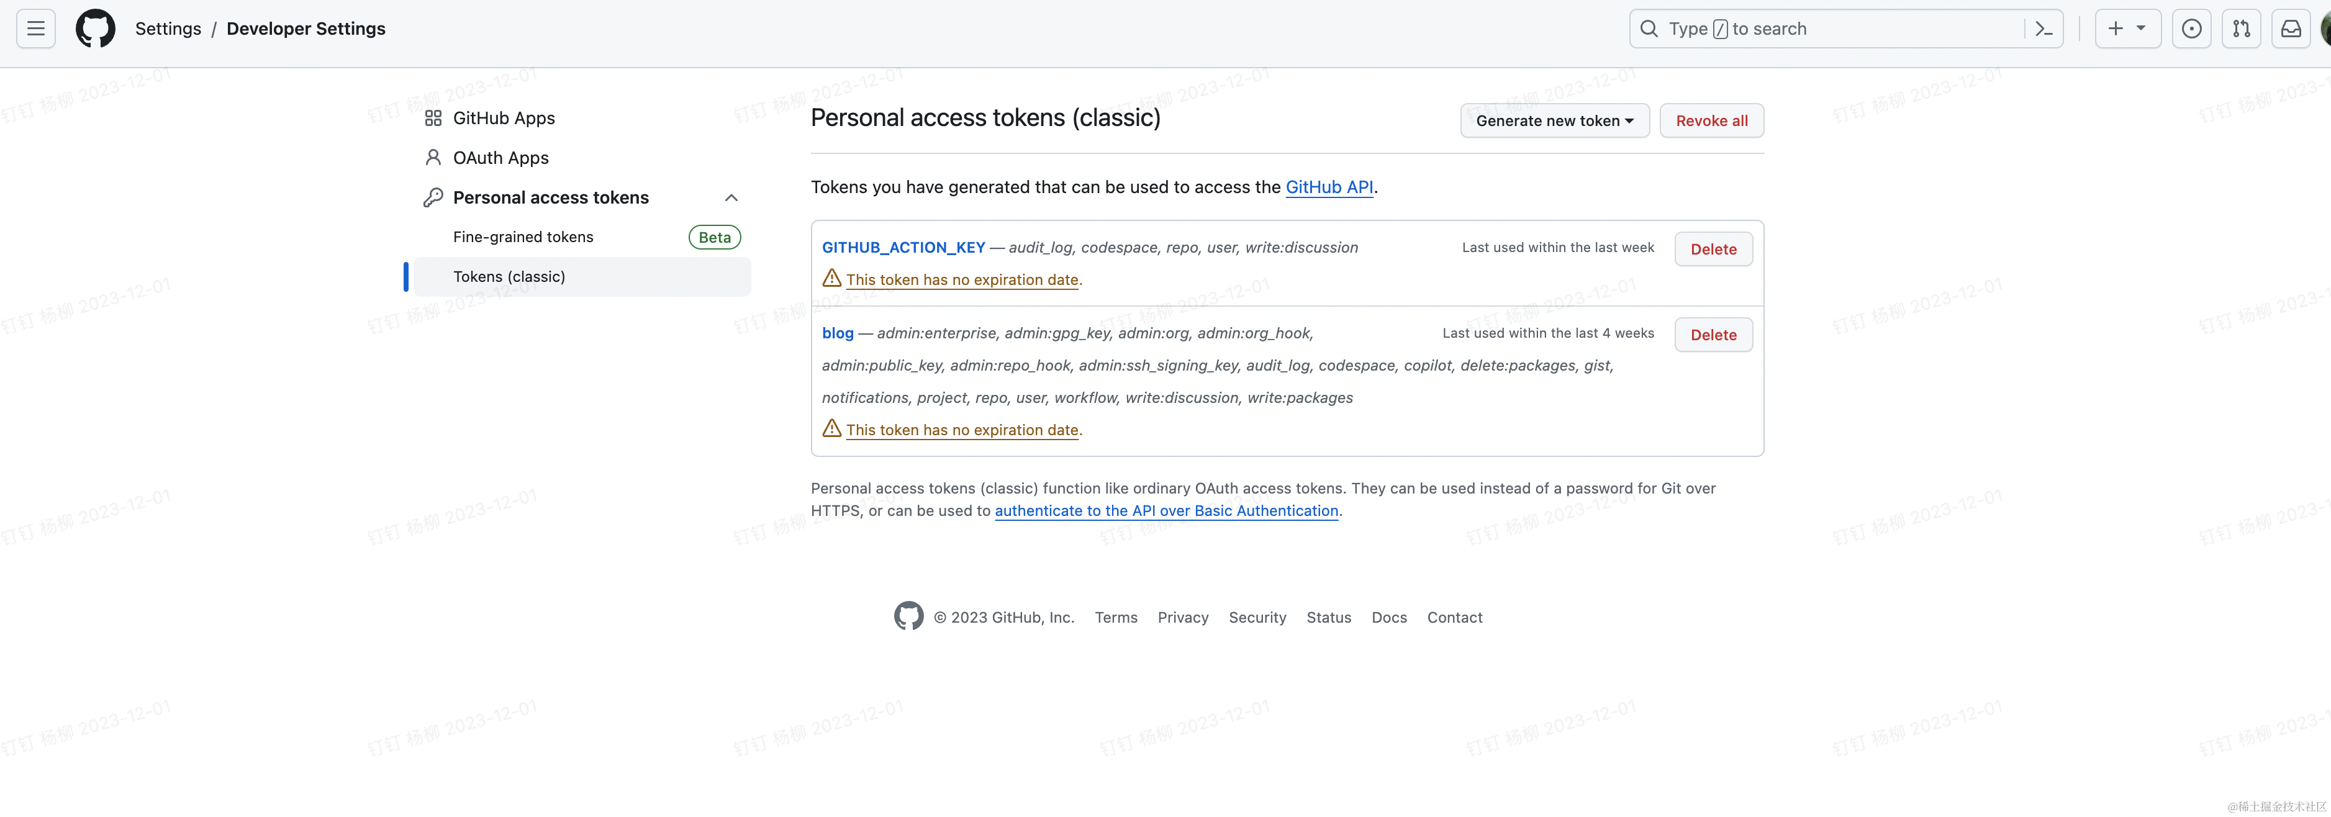The image size is (2331, 817).
Task: Open GitHub Apps in the sidebar
Action: pos(503,119)
